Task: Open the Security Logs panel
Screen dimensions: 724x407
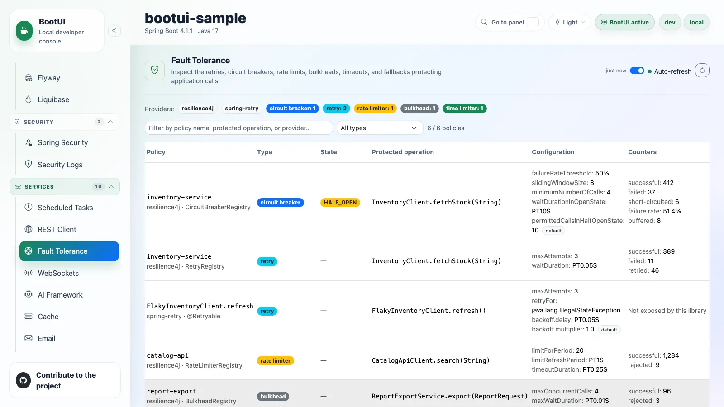Action: (69, 165)
